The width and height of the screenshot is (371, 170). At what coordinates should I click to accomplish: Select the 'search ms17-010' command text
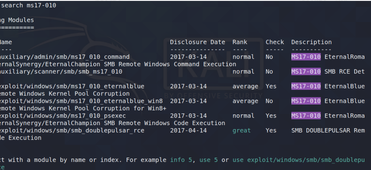coord(29,5)
